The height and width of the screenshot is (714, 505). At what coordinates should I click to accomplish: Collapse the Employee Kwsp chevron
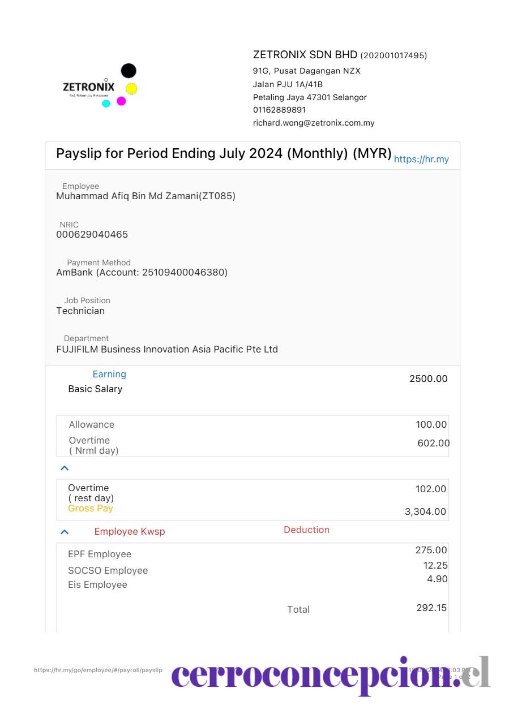tap(65, 532)
